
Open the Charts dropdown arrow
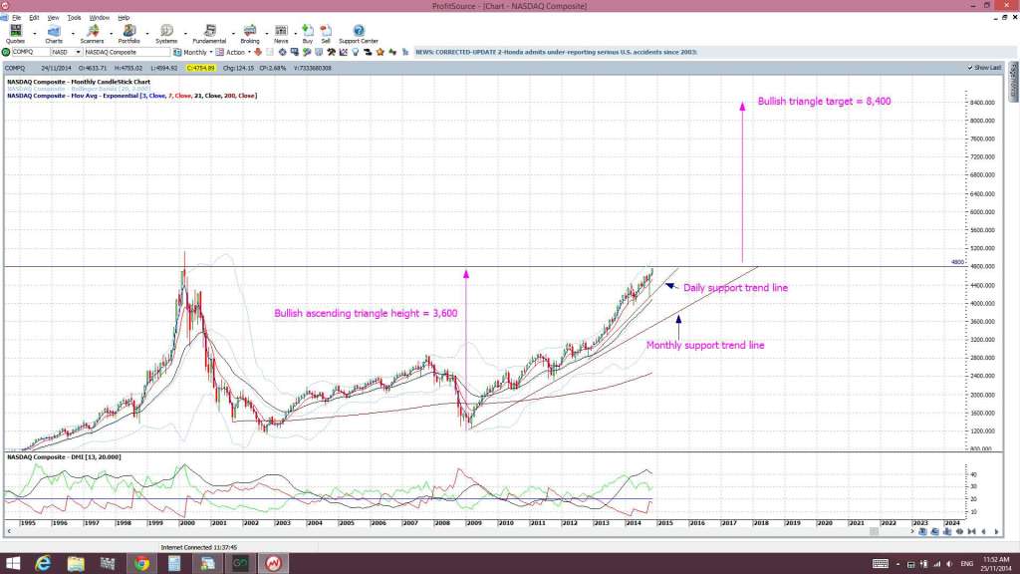(72, 34)
